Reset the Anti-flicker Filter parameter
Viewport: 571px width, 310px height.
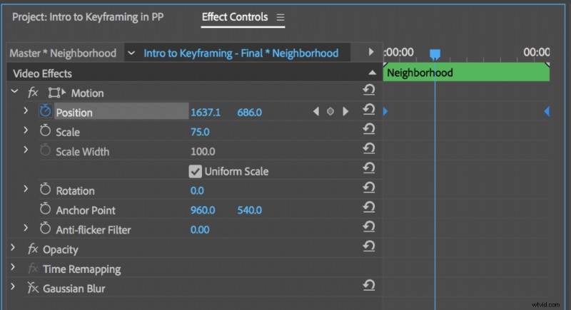[368, 227]
